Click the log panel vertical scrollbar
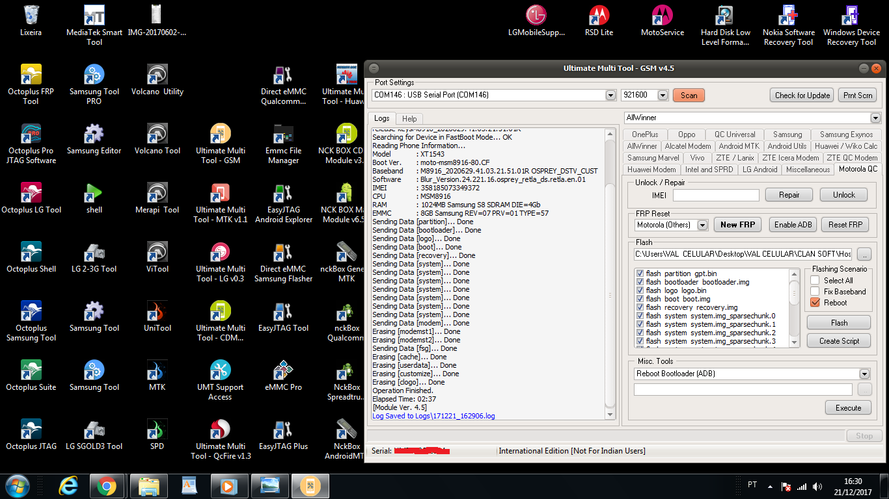This screenshot has width=889, height=499. (610, 273)
